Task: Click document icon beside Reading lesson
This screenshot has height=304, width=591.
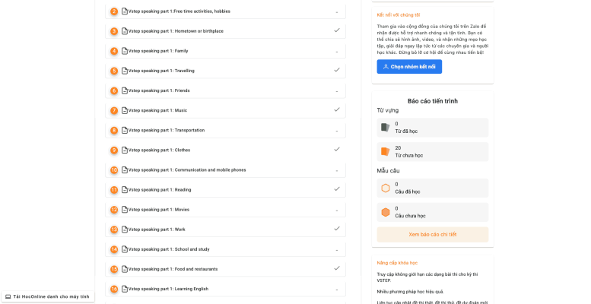Action: point(125,190)
